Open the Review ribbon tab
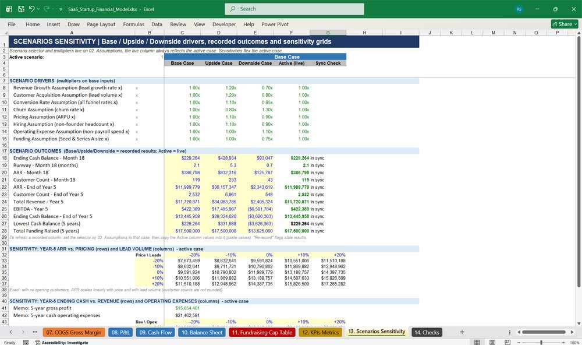The width and height of the screenshot is (582, 345). coord(178,24)
